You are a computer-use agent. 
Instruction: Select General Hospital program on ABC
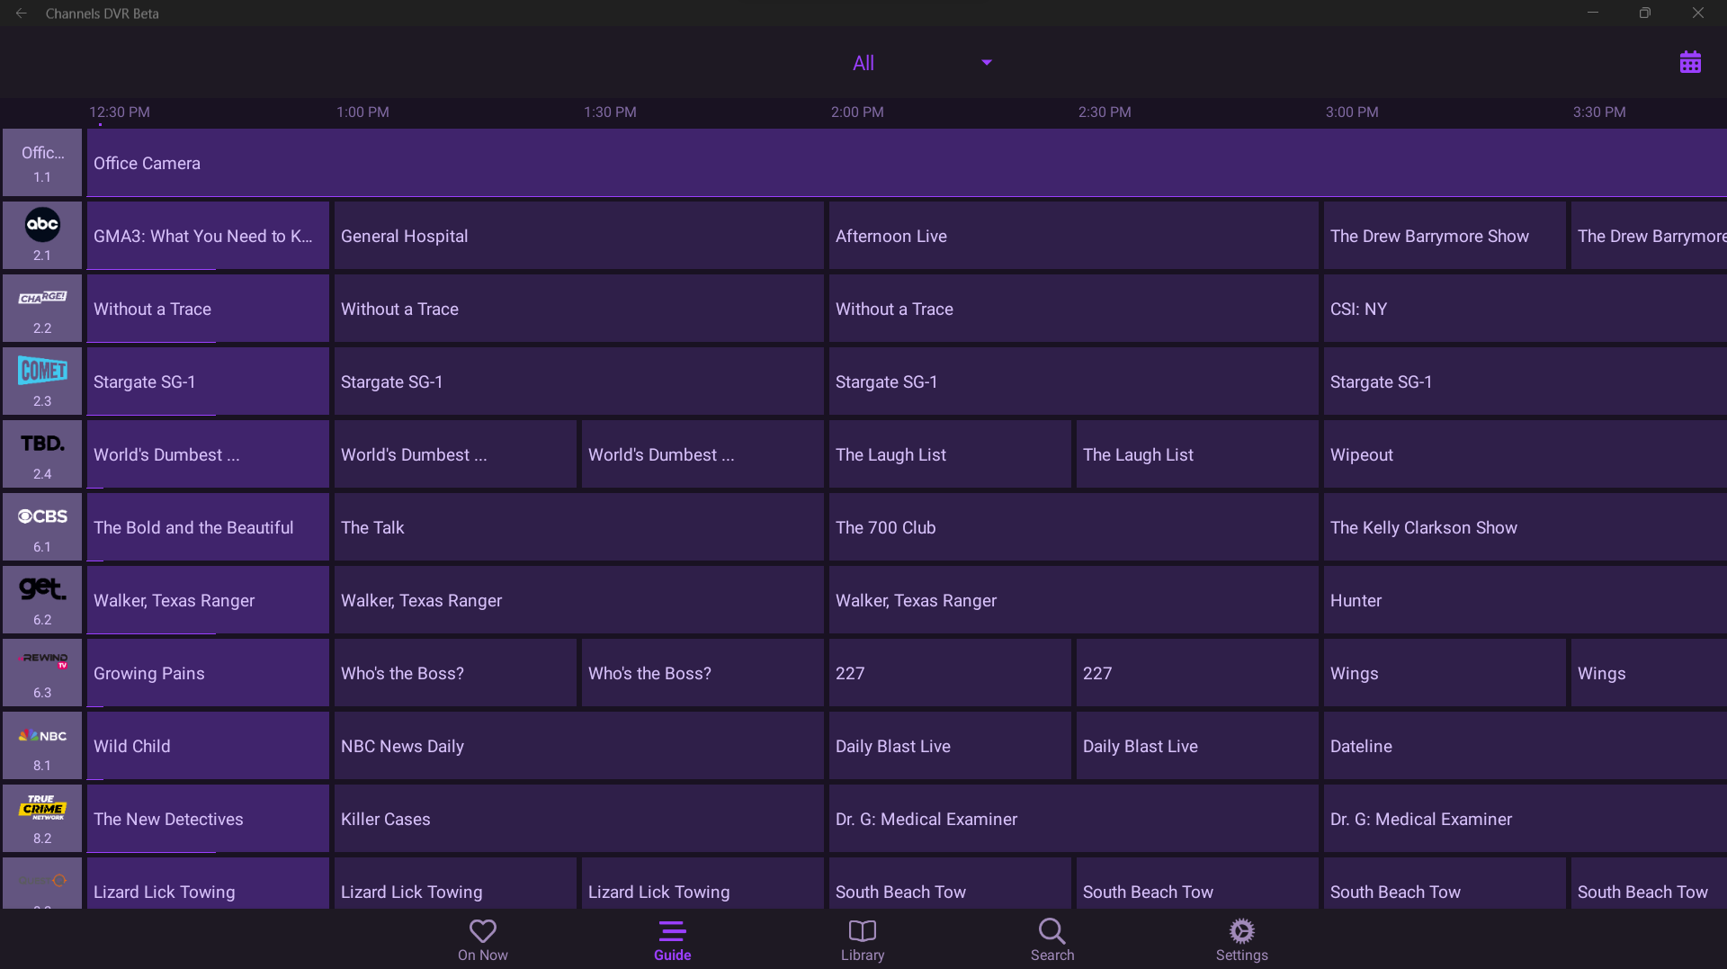coord(578,236)
